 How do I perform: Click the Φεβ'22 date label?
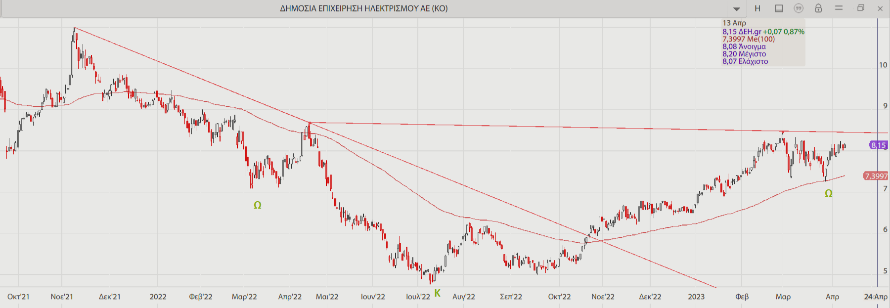click(x=201, y=297)
